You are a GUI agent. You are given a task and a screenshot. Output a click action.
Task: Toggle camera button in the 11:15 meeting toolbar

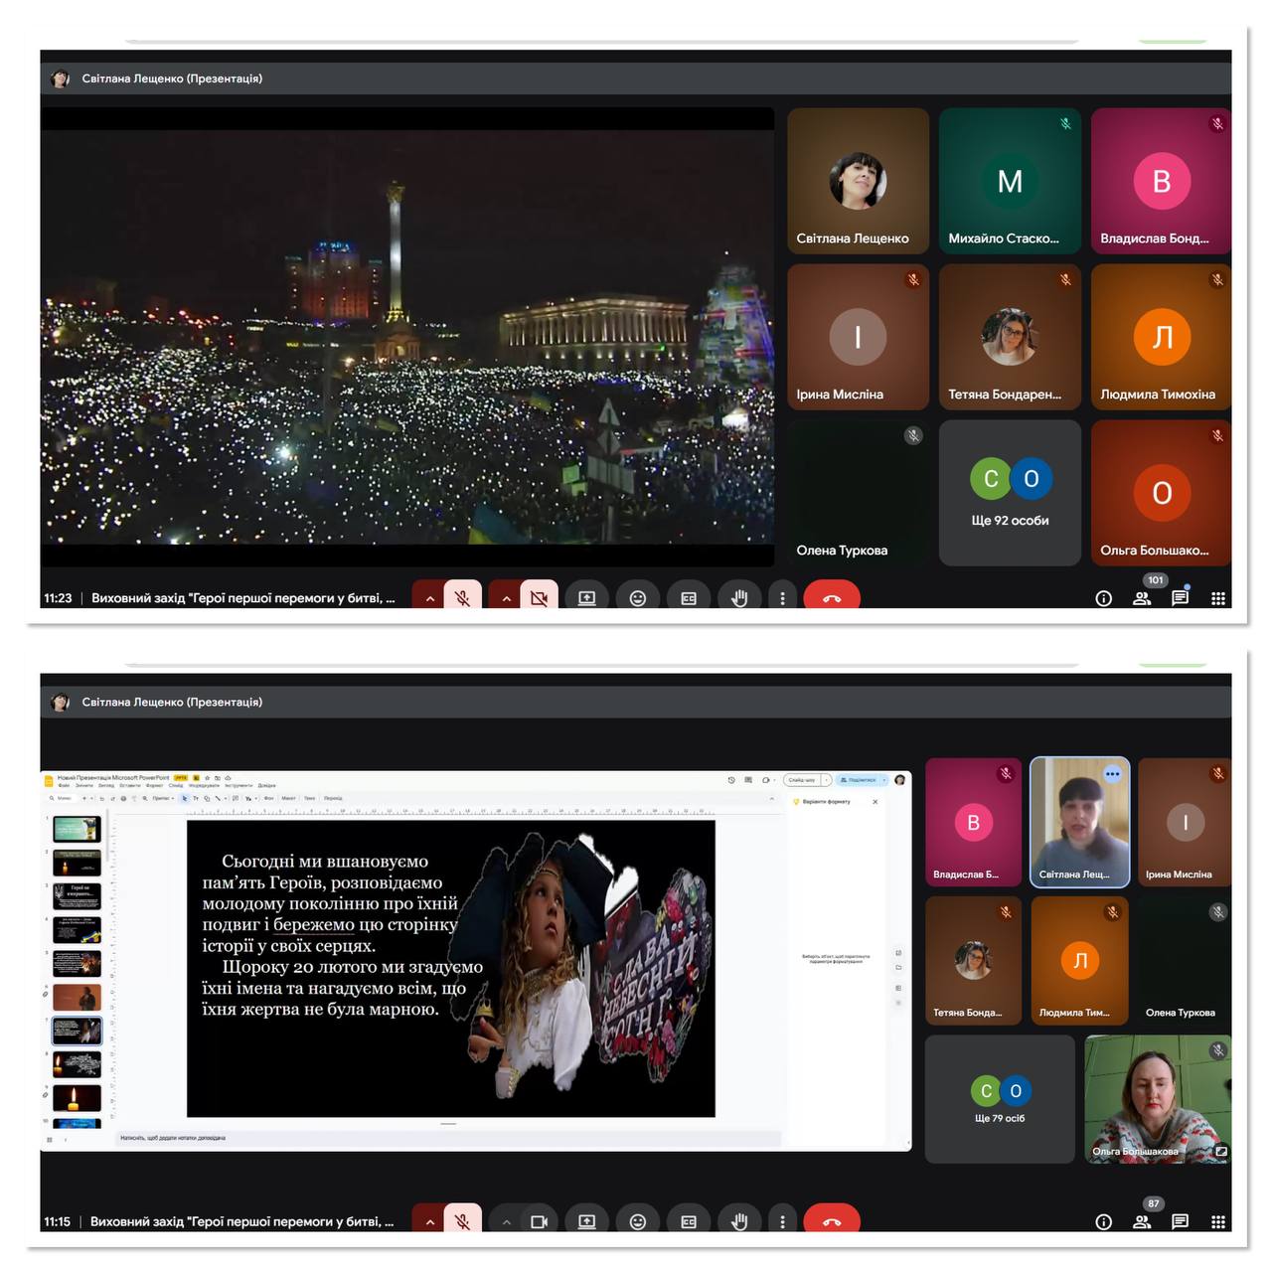[x=539, y=1220]
